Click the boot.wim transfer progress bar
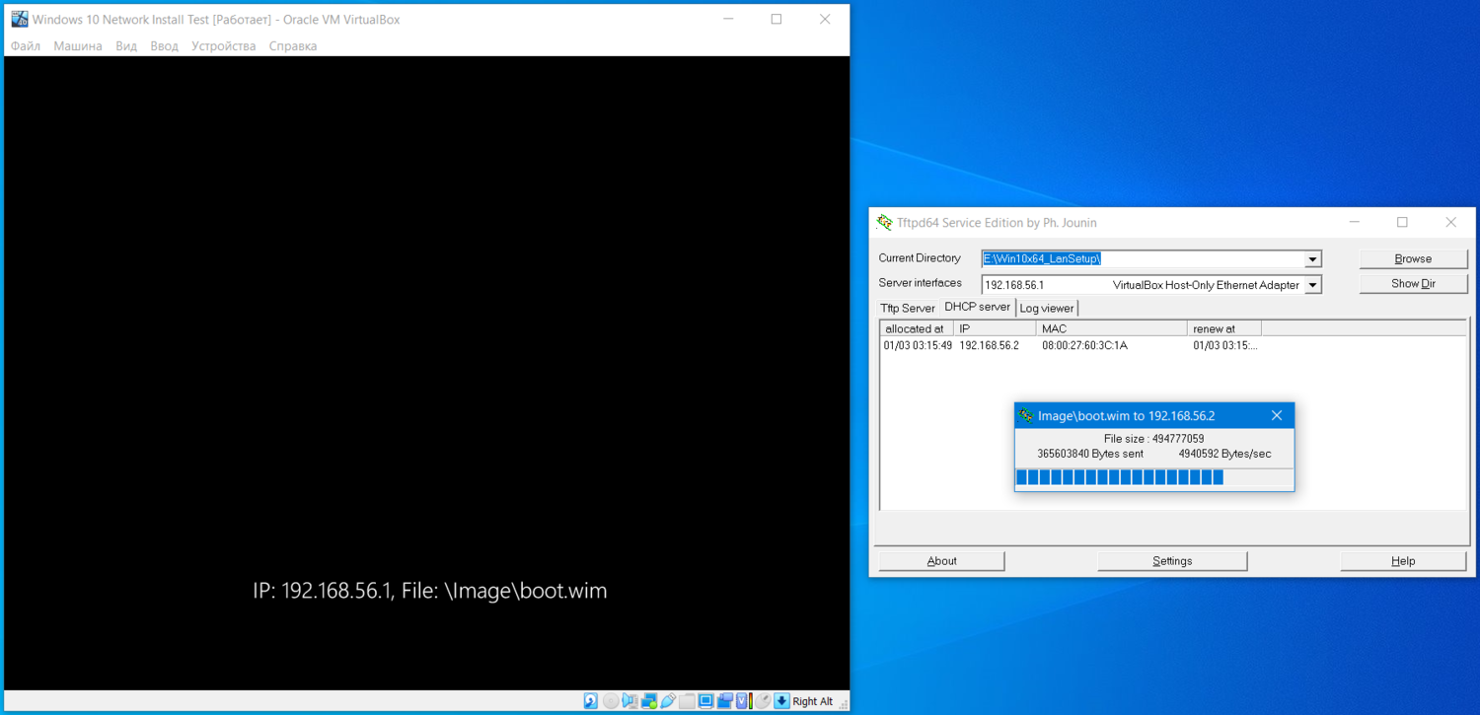This screenshot has width=1480, height=715. pyautogui.click(x=1154, y=477)
